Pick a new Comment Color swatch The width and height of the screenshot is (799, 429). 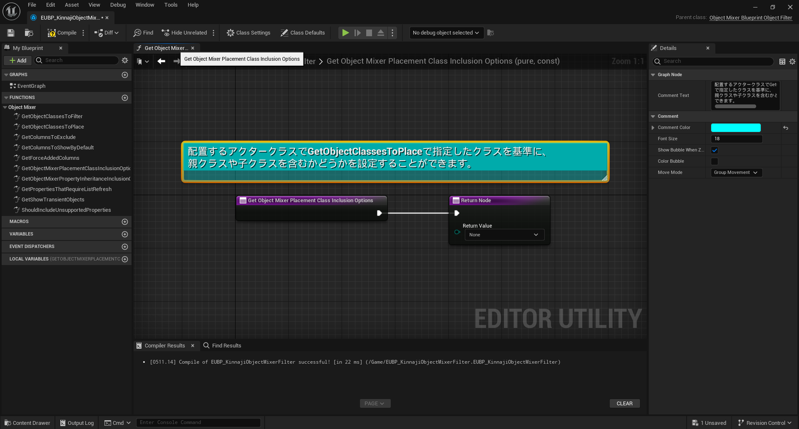[736, 127]
